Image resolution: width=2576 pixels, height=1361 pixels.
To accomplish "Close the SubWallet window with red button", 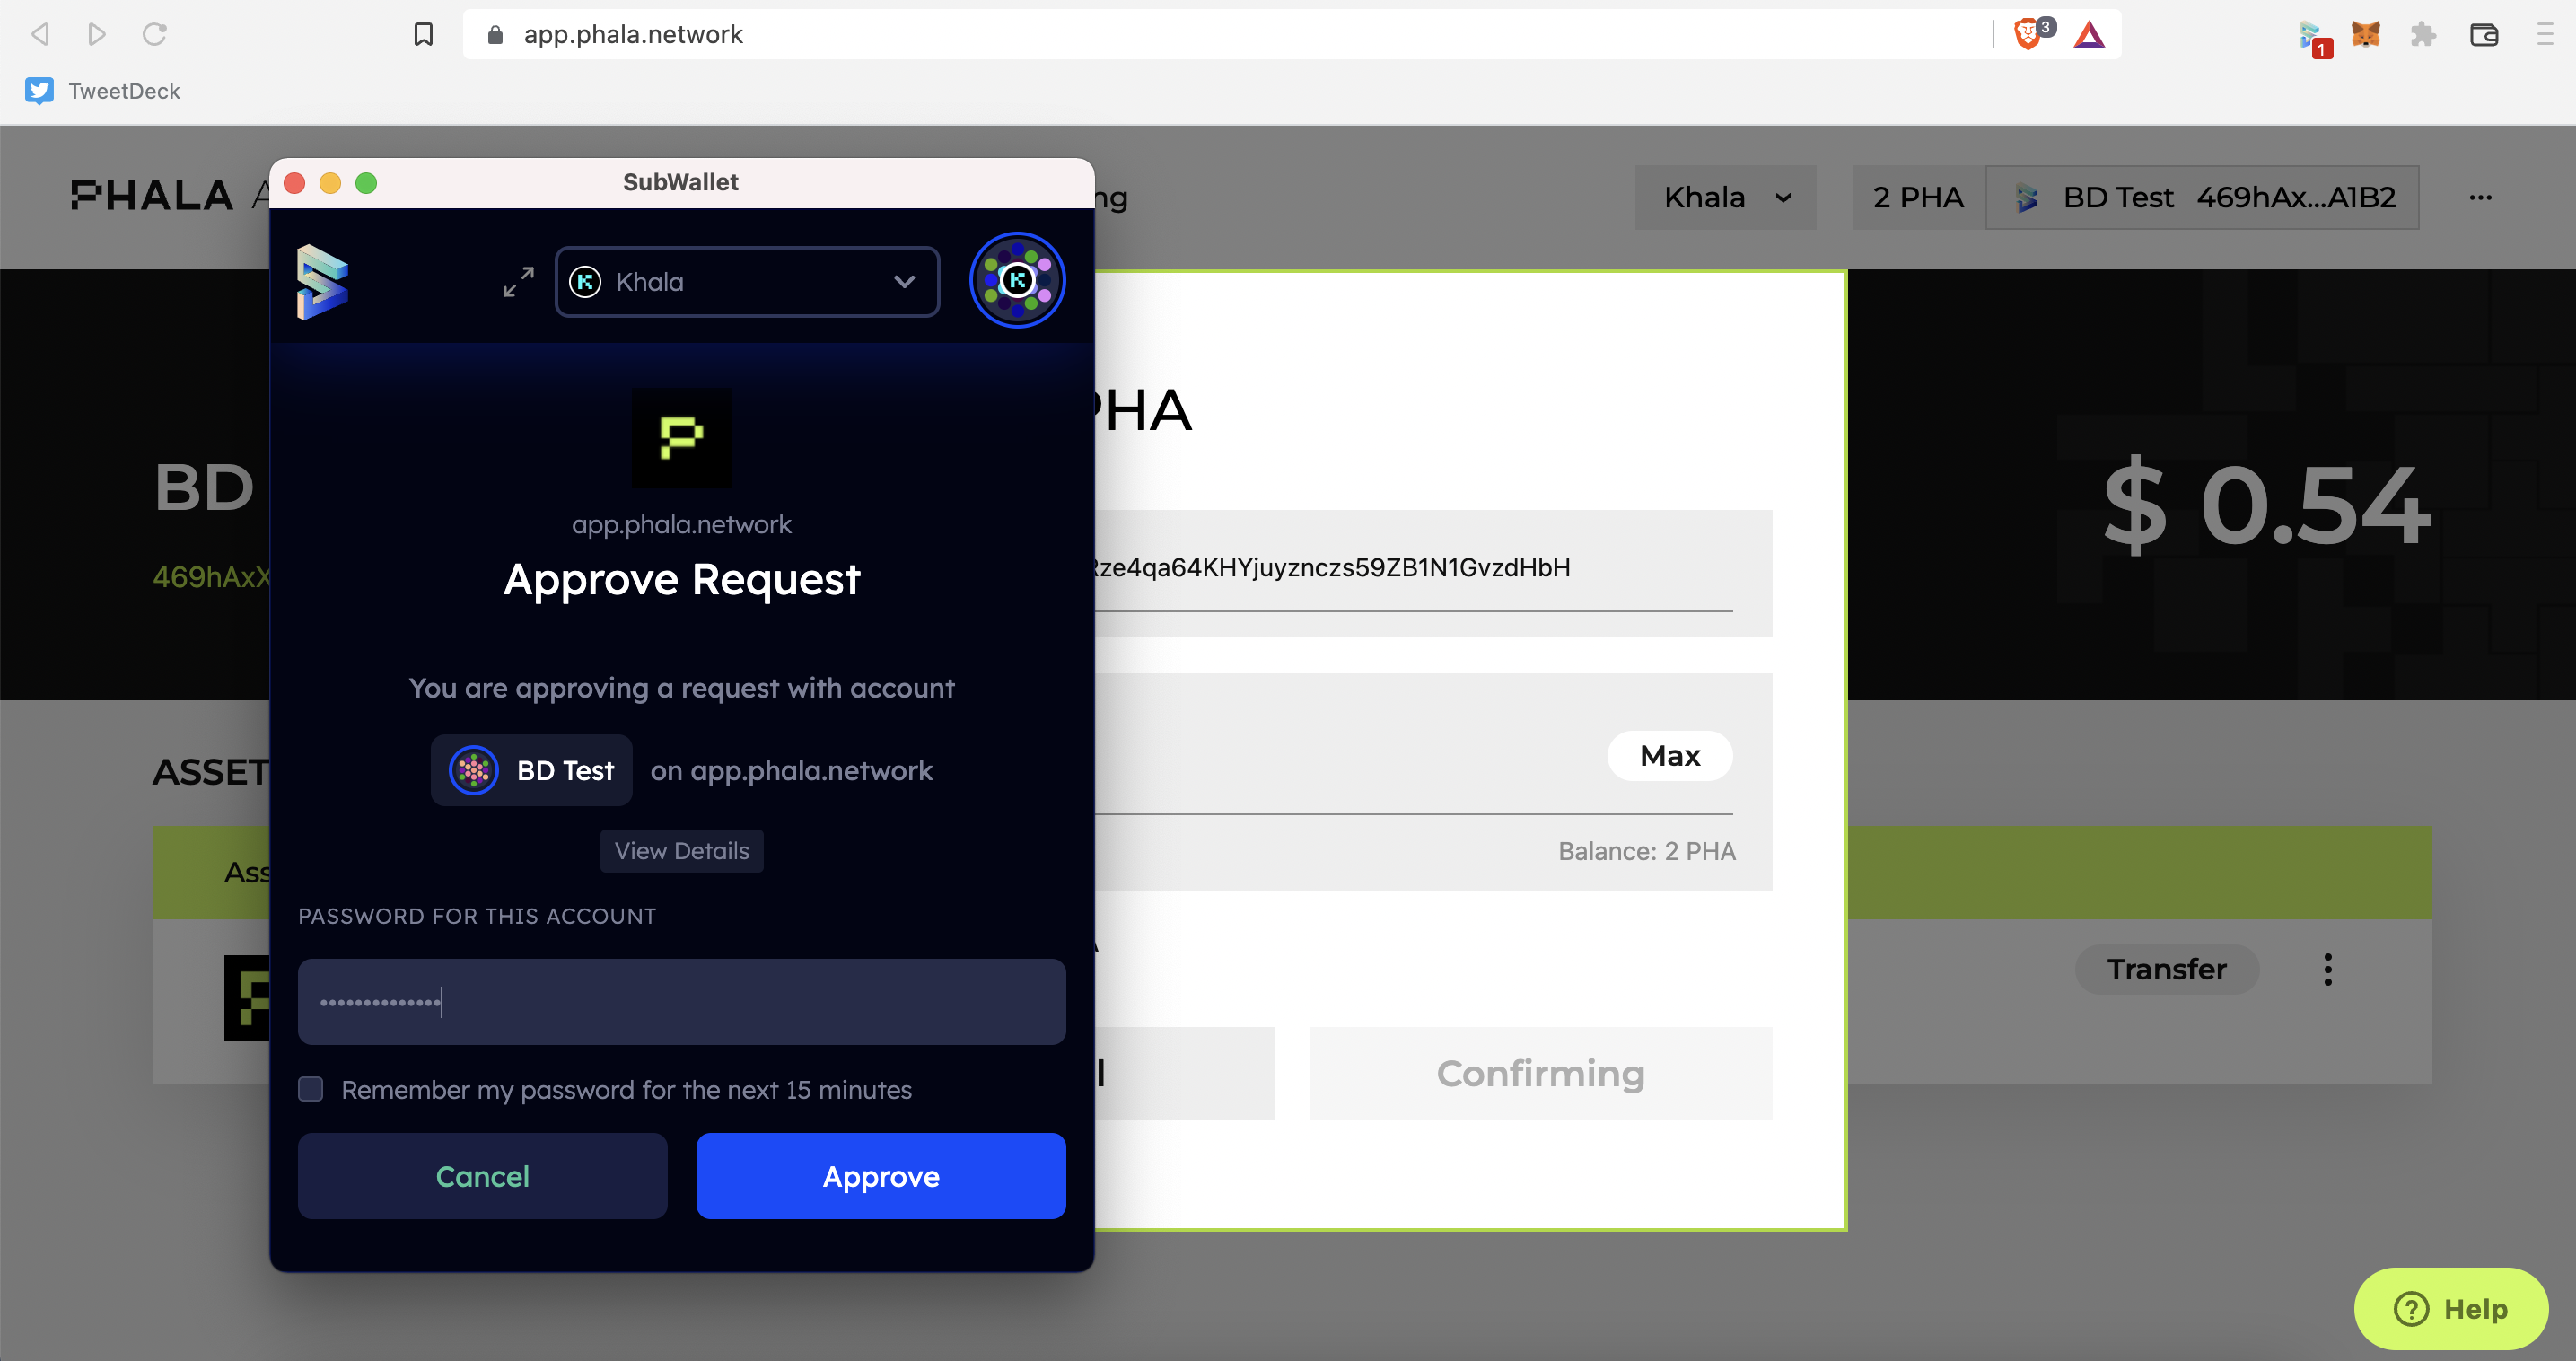I will [x=294, y=183].
